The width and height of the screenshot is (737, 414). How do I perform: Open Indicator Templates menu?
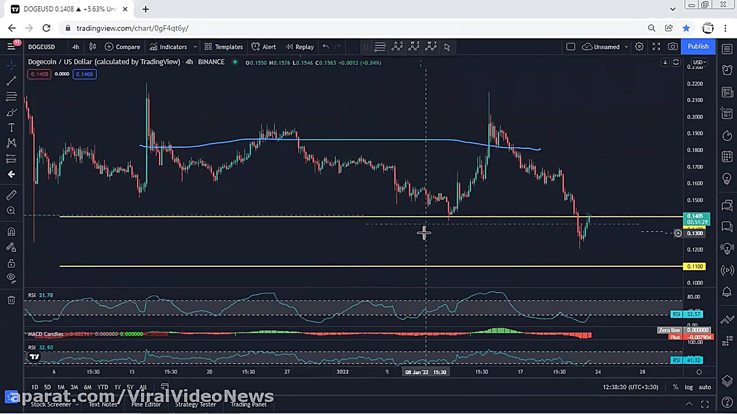[223, 47]
